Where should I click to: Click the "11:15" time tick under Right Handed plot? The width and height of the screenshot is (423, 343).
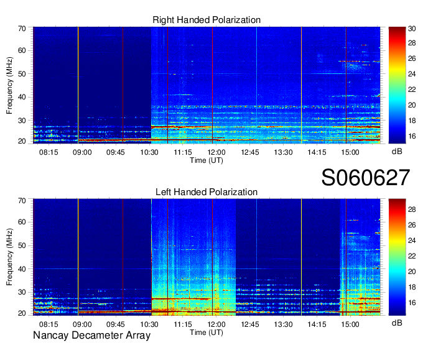pyautogui.click(x=183, y=152)
